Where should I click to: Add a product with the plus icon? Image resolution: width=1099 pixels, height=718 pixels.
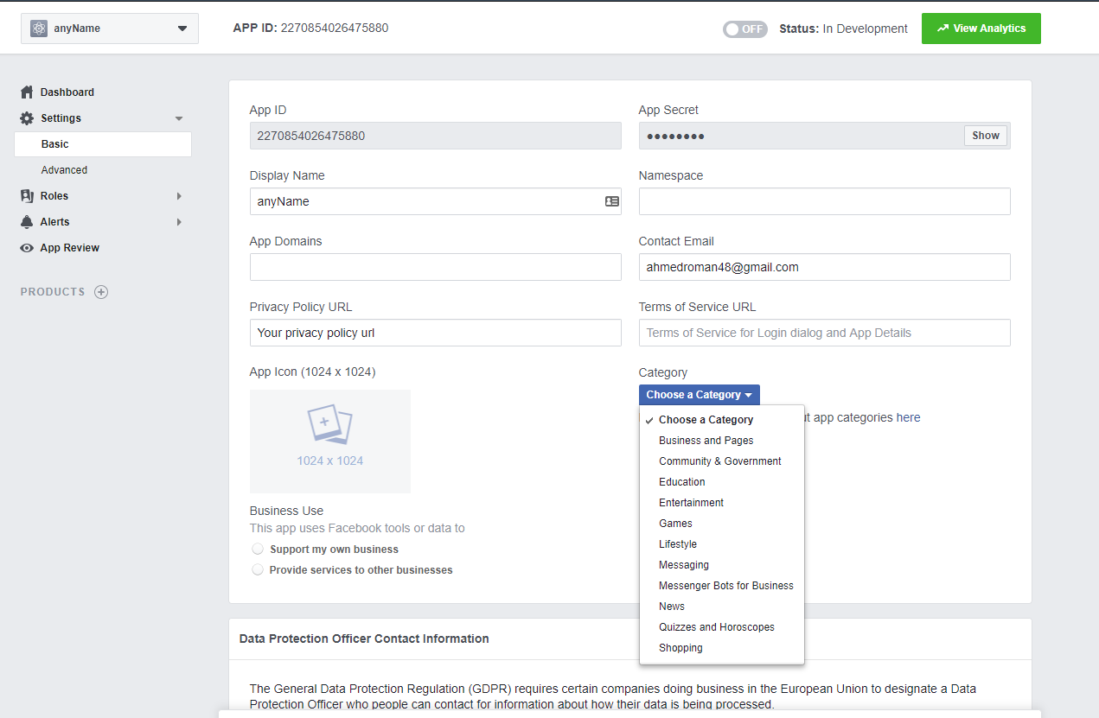[x=101, y=292]
